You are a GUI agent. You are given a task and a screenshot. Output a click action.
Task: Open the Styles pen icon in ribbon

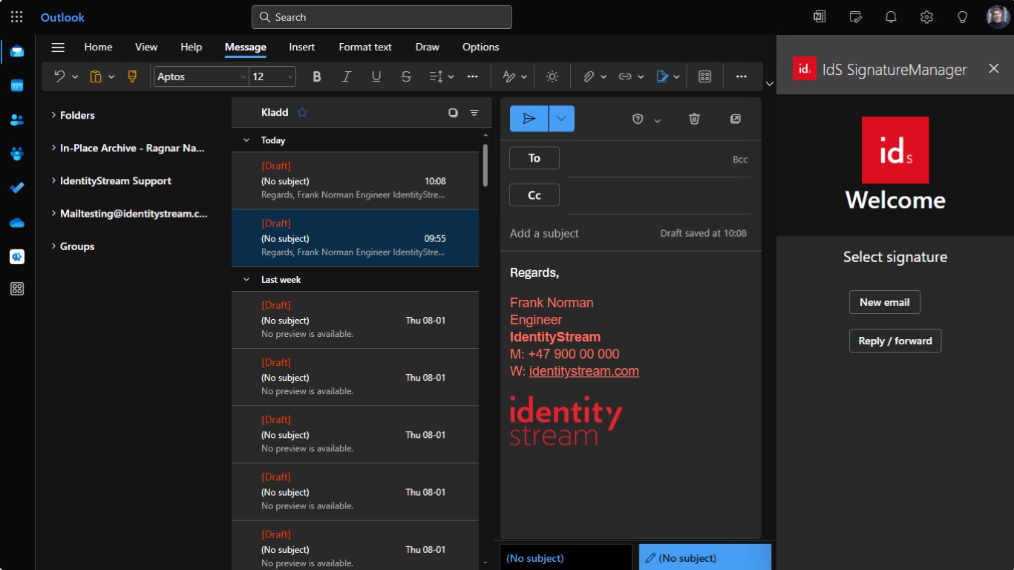[509, 76]
